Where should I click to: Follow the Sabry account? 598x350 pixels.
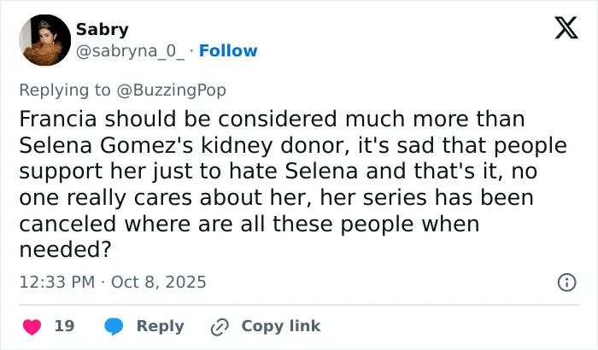[228, 50]
